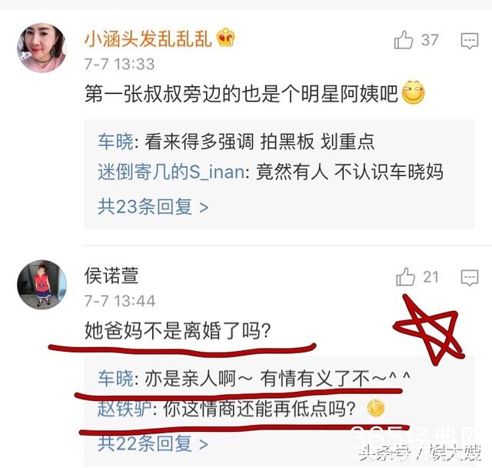Open 侯诺萱's profile avatar
Screen dimensions: 492x468
pyautogui.click(x=42, y=285)
